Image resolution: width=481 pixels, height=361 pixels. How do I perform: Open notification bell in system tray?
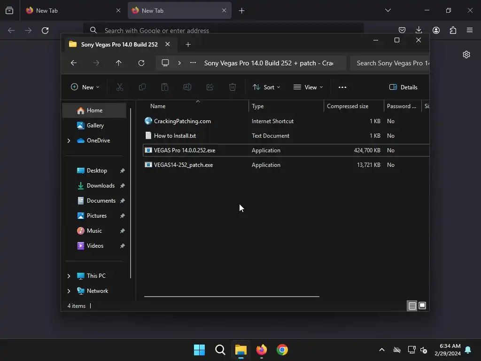468,350
